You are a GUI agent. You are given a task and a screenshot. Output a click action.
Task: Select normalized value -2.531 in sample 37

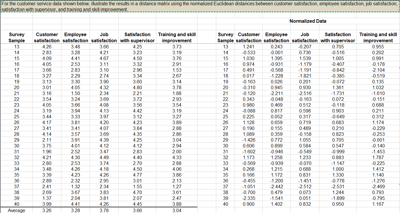tap(338, 186)
